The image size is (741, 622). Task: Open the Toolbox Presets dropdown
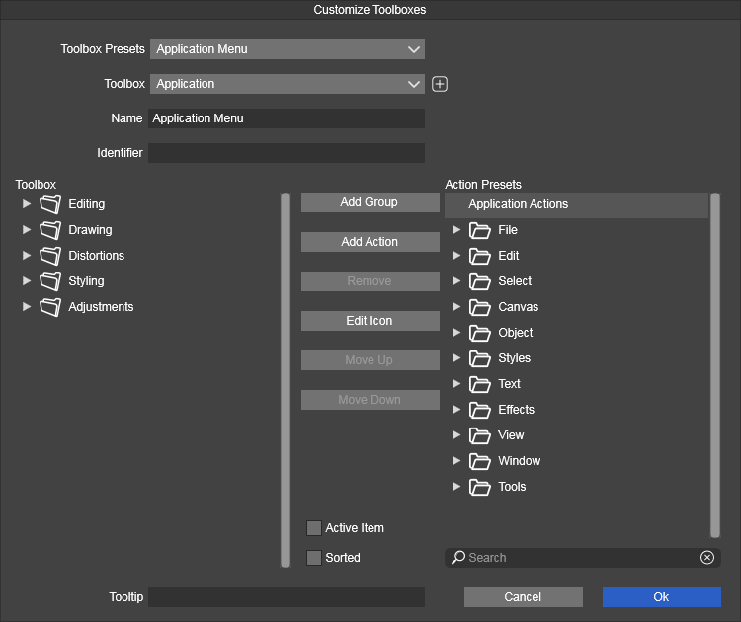click(x=287, y=49)
